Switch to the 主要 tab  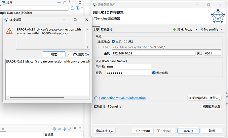click(x=96, y=30)
